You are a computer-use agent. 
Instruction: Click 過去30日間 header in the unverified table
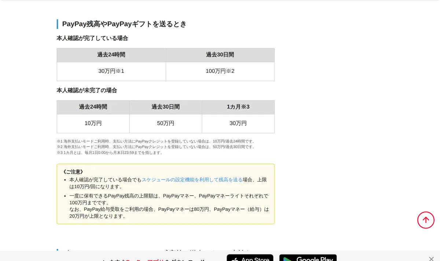tap(166, 107)
